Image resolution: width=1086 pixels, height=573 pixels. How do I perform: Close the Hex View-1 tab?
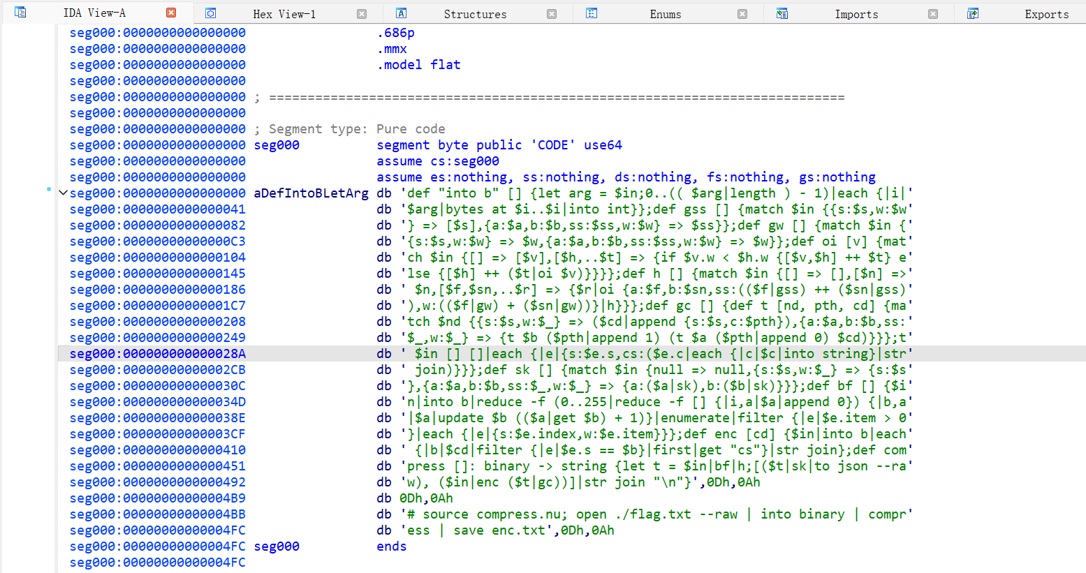click(362, 14)
